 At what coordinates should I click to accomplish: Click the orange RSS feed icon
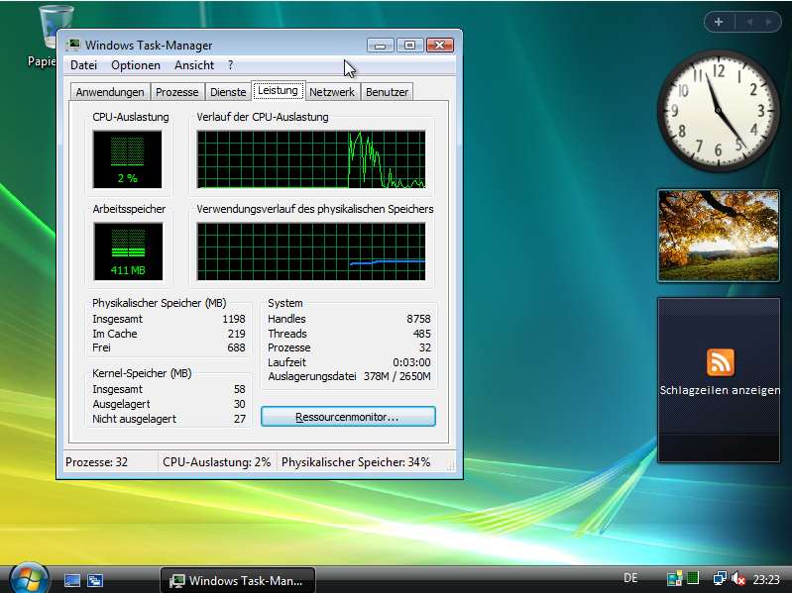721,362
